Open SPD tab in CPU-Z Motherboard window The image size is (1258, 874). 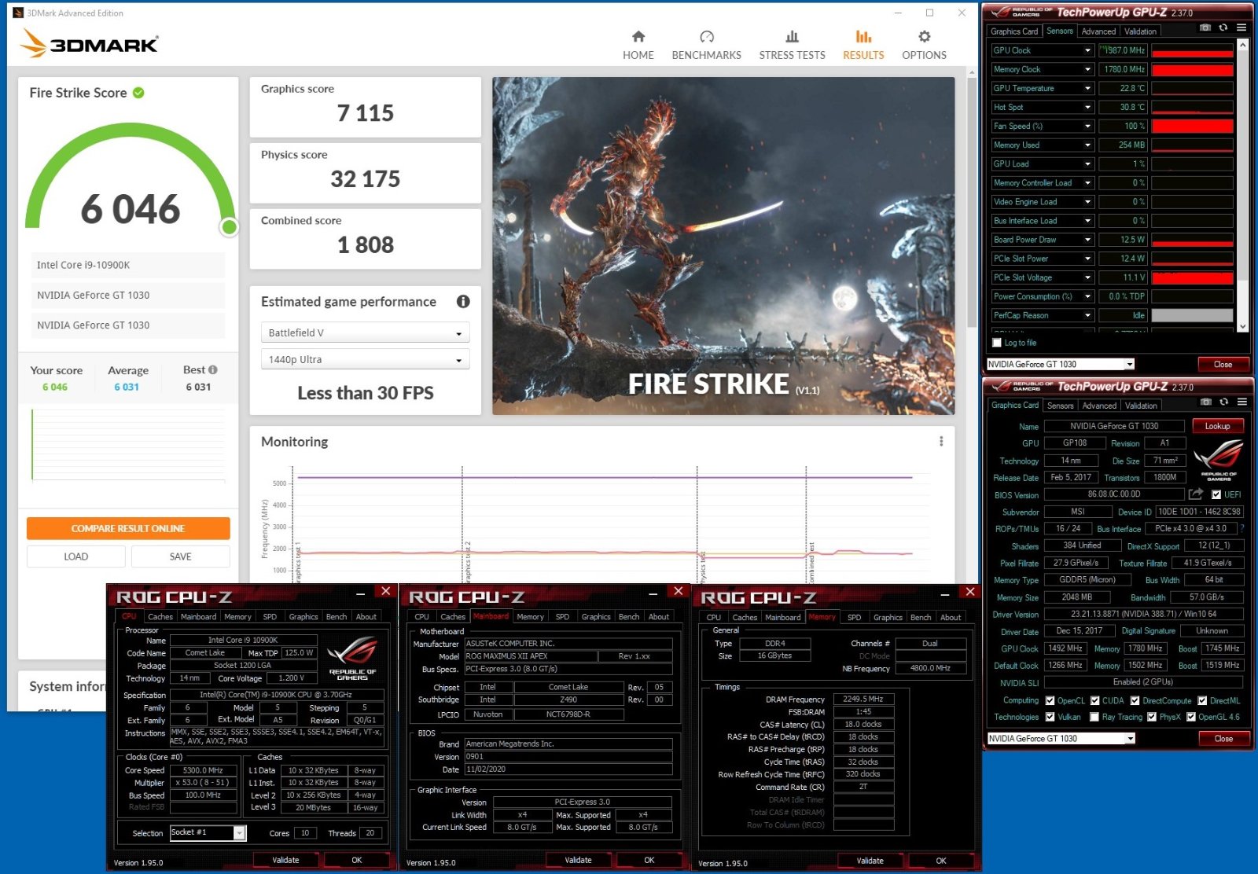(562, 617)
